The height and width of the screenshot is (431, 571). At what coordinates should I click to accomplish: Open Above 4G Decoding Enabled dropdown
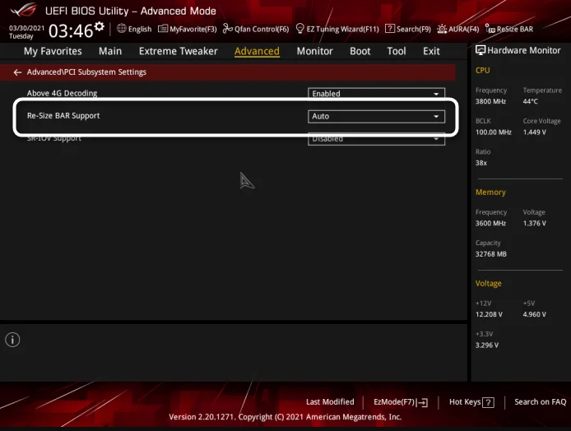tap(376, 94)
